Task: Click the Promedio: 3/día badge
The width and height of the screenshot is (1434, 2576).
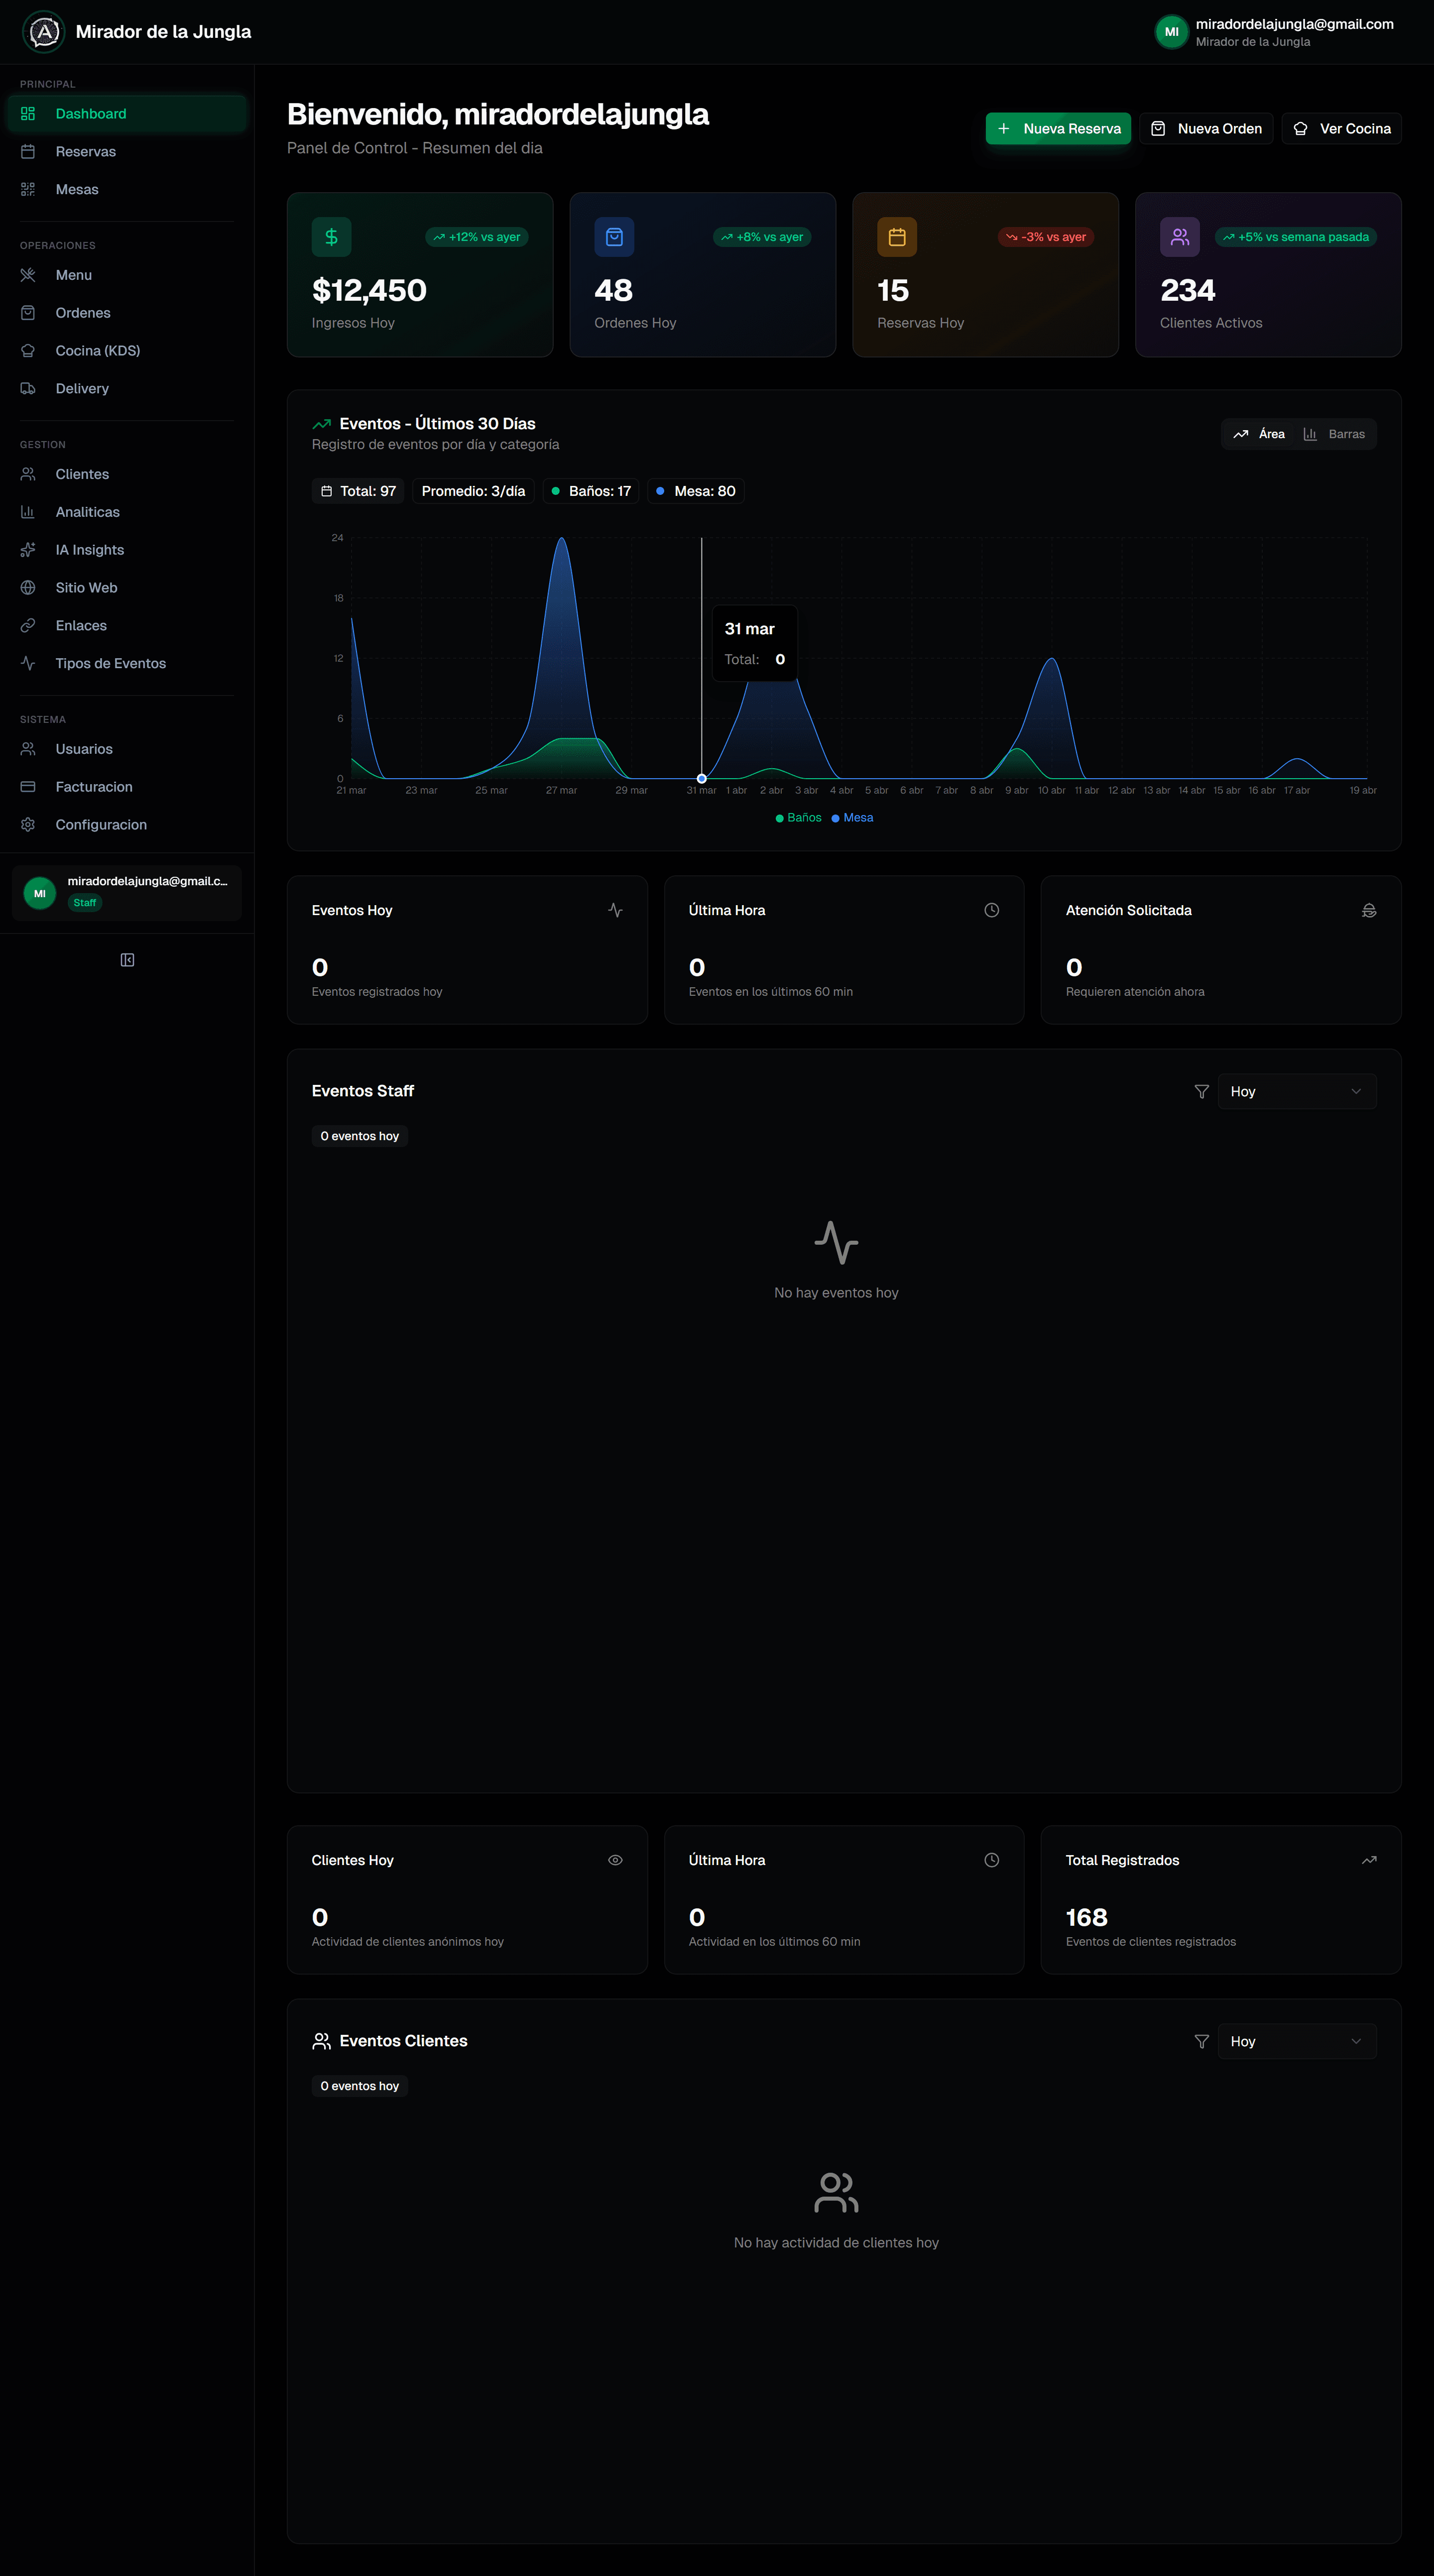Action: [473, 491]
